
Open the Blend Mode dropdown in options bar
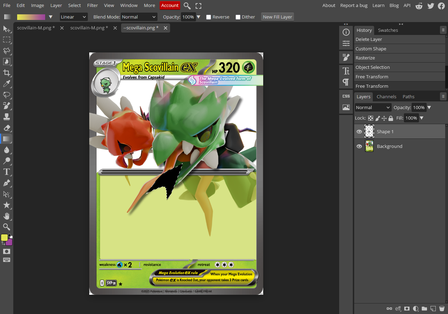pos(139,17)
